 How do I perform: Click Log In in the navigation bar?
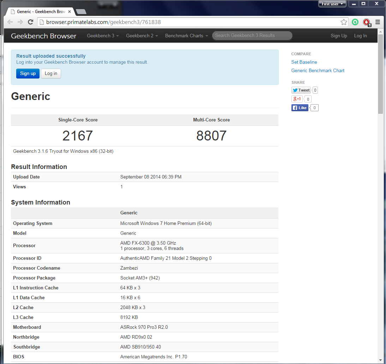point(360,36)
